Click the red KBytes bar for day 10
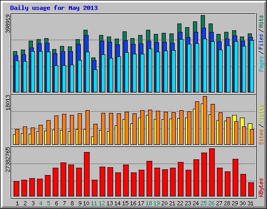This screenshot has height=209, width=267. point(87,174)
